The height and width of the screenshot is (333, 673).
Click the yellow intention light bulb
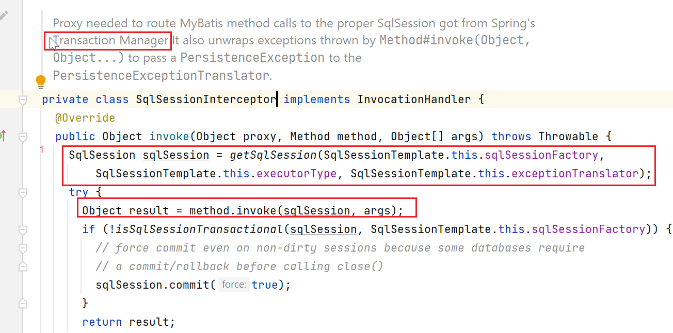[41, 81]
